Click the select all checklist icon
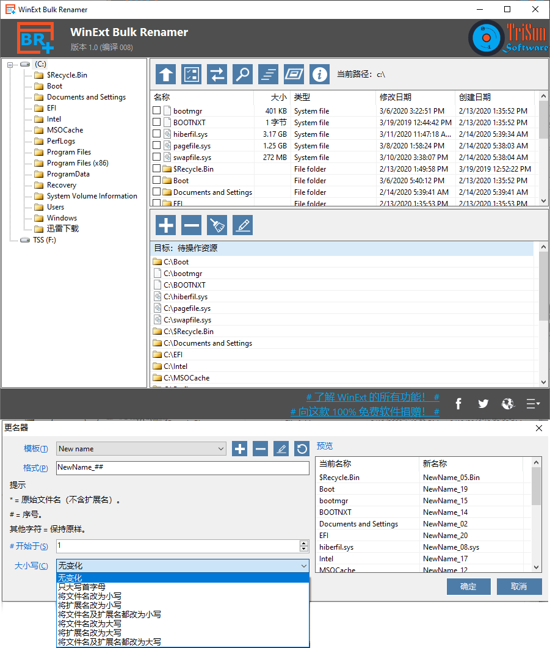 point(192,75)
